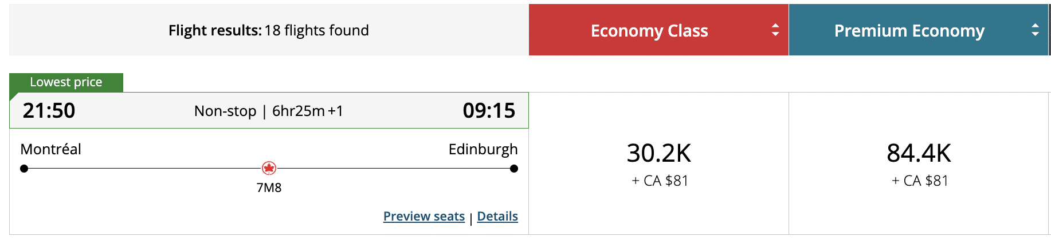This screenshot has width=1051, height=240.
Task: Click the Non-stop 6hr25m duration text
Action: pos(268,111)
